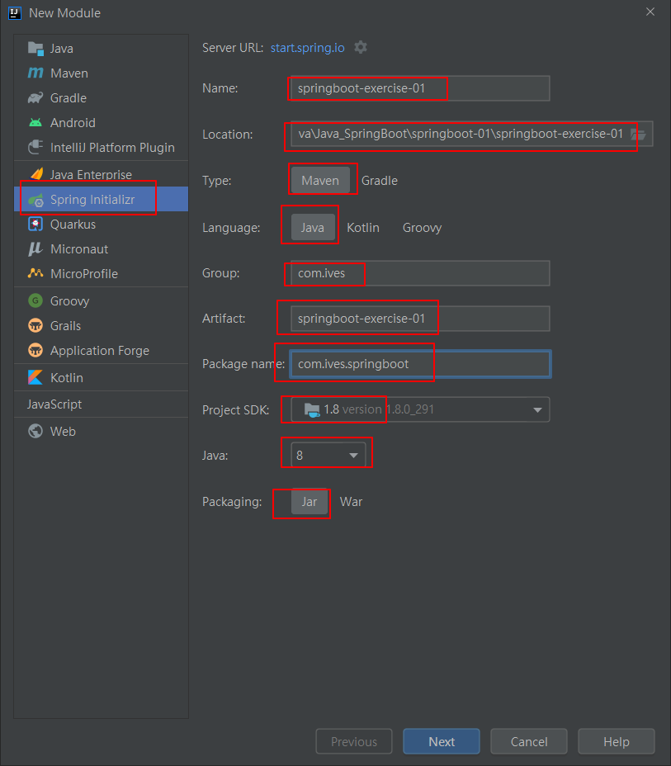Image resolution: width=671 pixels, height=766 pixels.
Task: Select War packaging
Action: click(x=351, y=502)
